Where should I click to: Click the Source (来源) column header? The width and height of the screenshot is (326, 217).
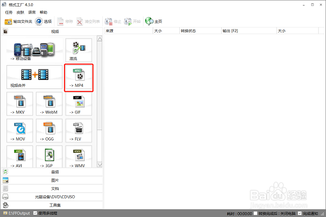(x=128, y=31)
